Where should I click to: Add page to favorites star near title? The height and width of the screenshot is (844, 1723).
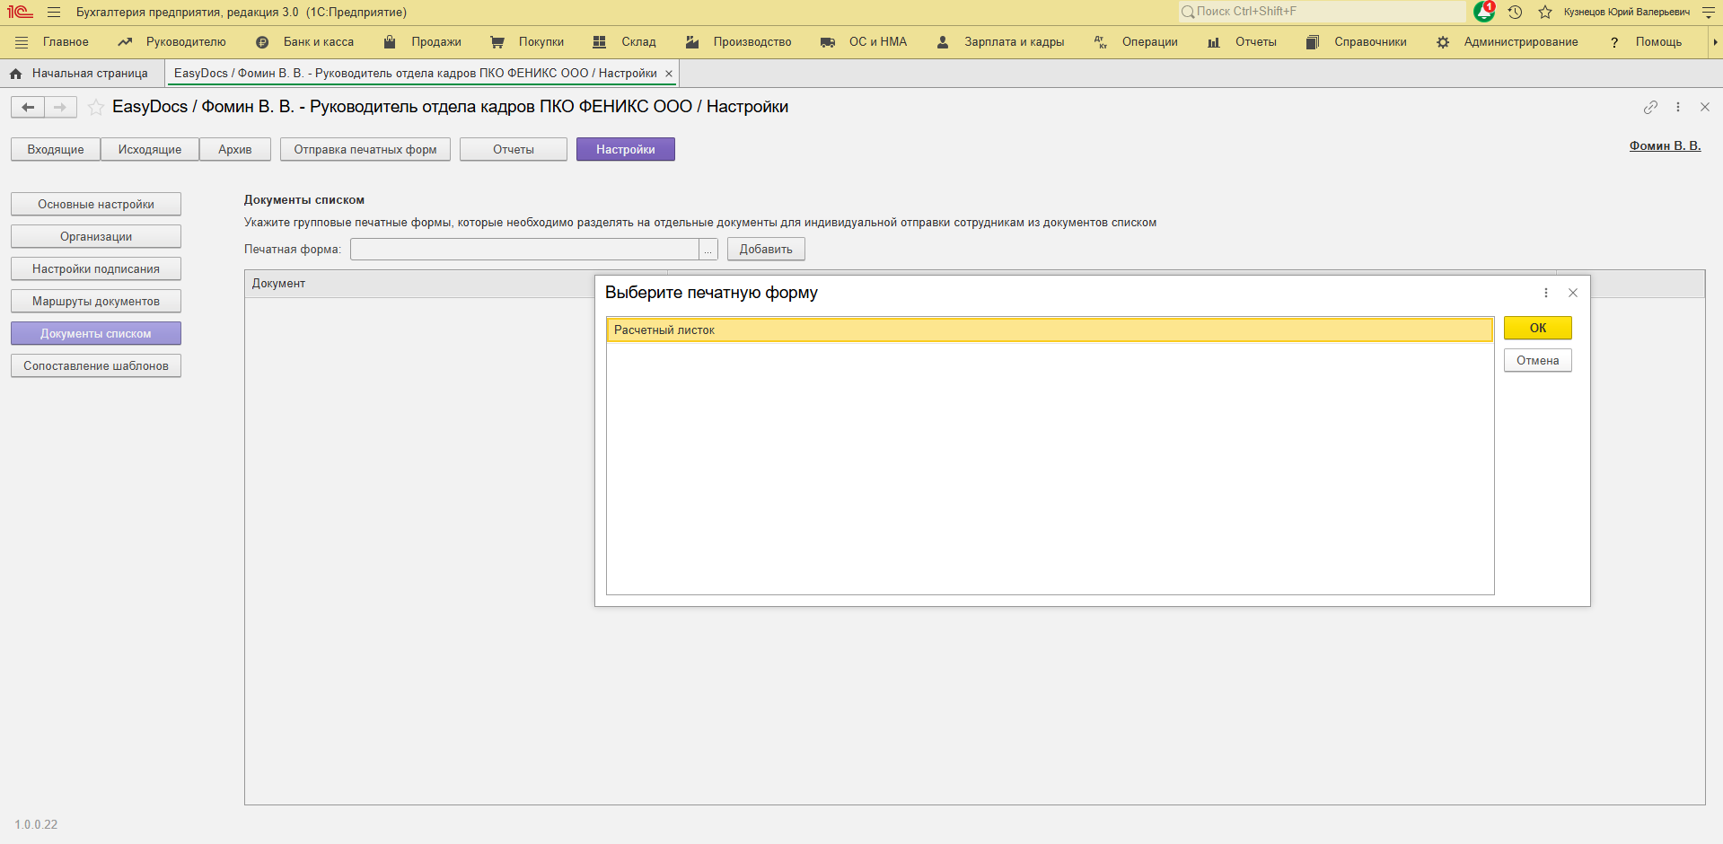pyautogui.click(x=96, y=108)
